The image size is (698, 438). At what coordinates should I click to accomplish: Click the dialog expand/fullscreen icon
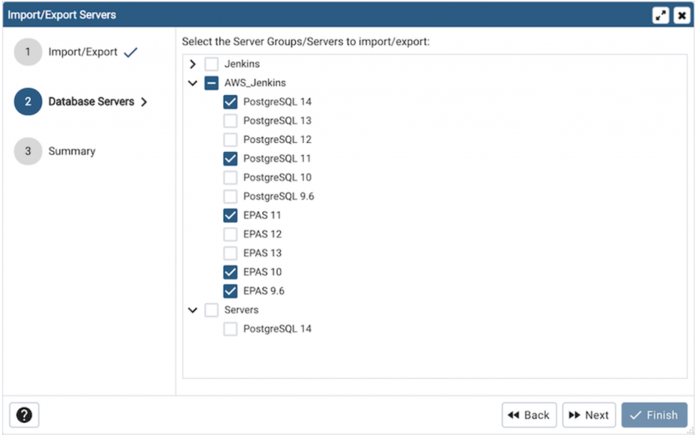coord(660,14)
